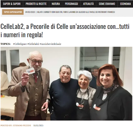Open the Economia section

[x=125, y=4]
